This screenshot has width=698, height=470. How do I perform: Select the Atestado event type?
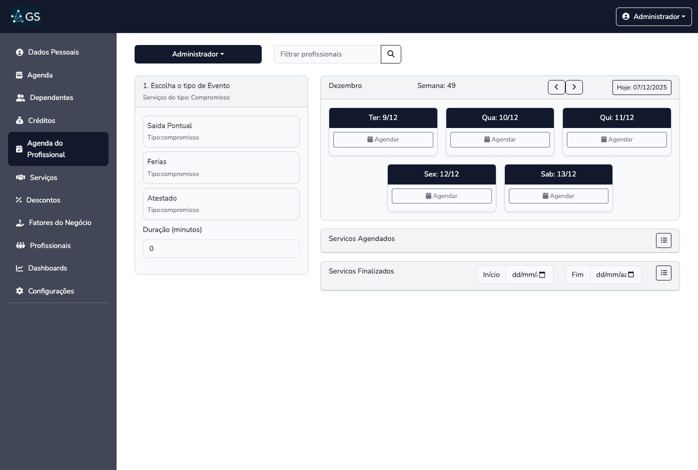pyautogui.click(x=221, y=203)
